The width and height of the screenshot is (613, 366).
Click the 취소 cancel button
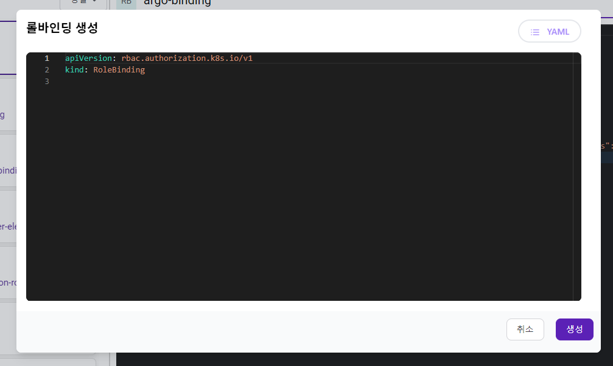(x=525, y=329)
